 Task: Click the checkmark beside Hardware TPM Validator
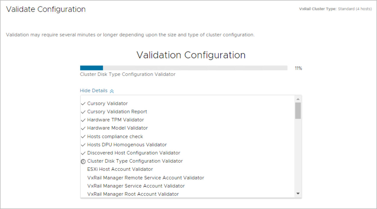(x=83, y=120)
